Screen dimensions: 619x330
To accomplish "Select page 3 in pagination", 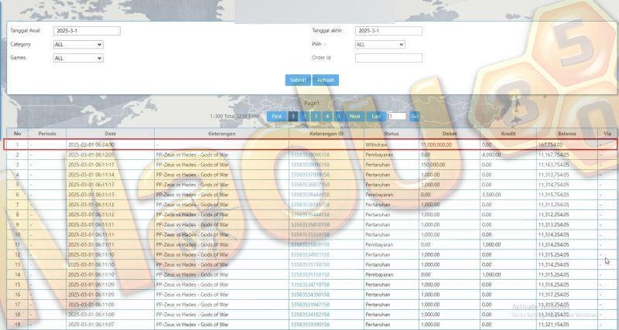I will pos(316,116).
